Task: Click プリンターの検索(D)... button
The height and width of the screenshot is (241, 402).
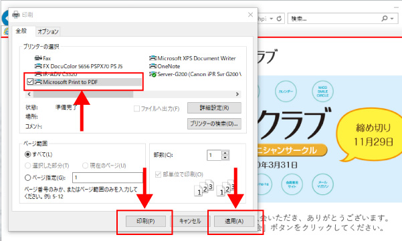Action: (214, 124)
